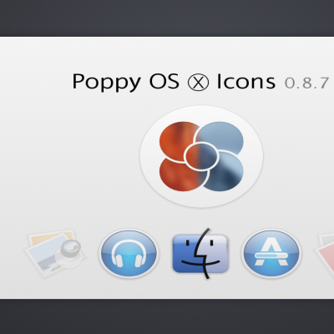
Task: Launch the App Store "A" icon
Action: click(x=271, y=253)
